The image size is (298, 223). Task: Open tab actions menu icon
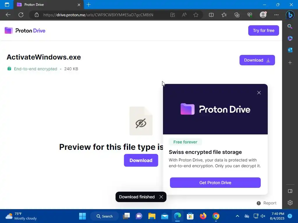(7, 5)
